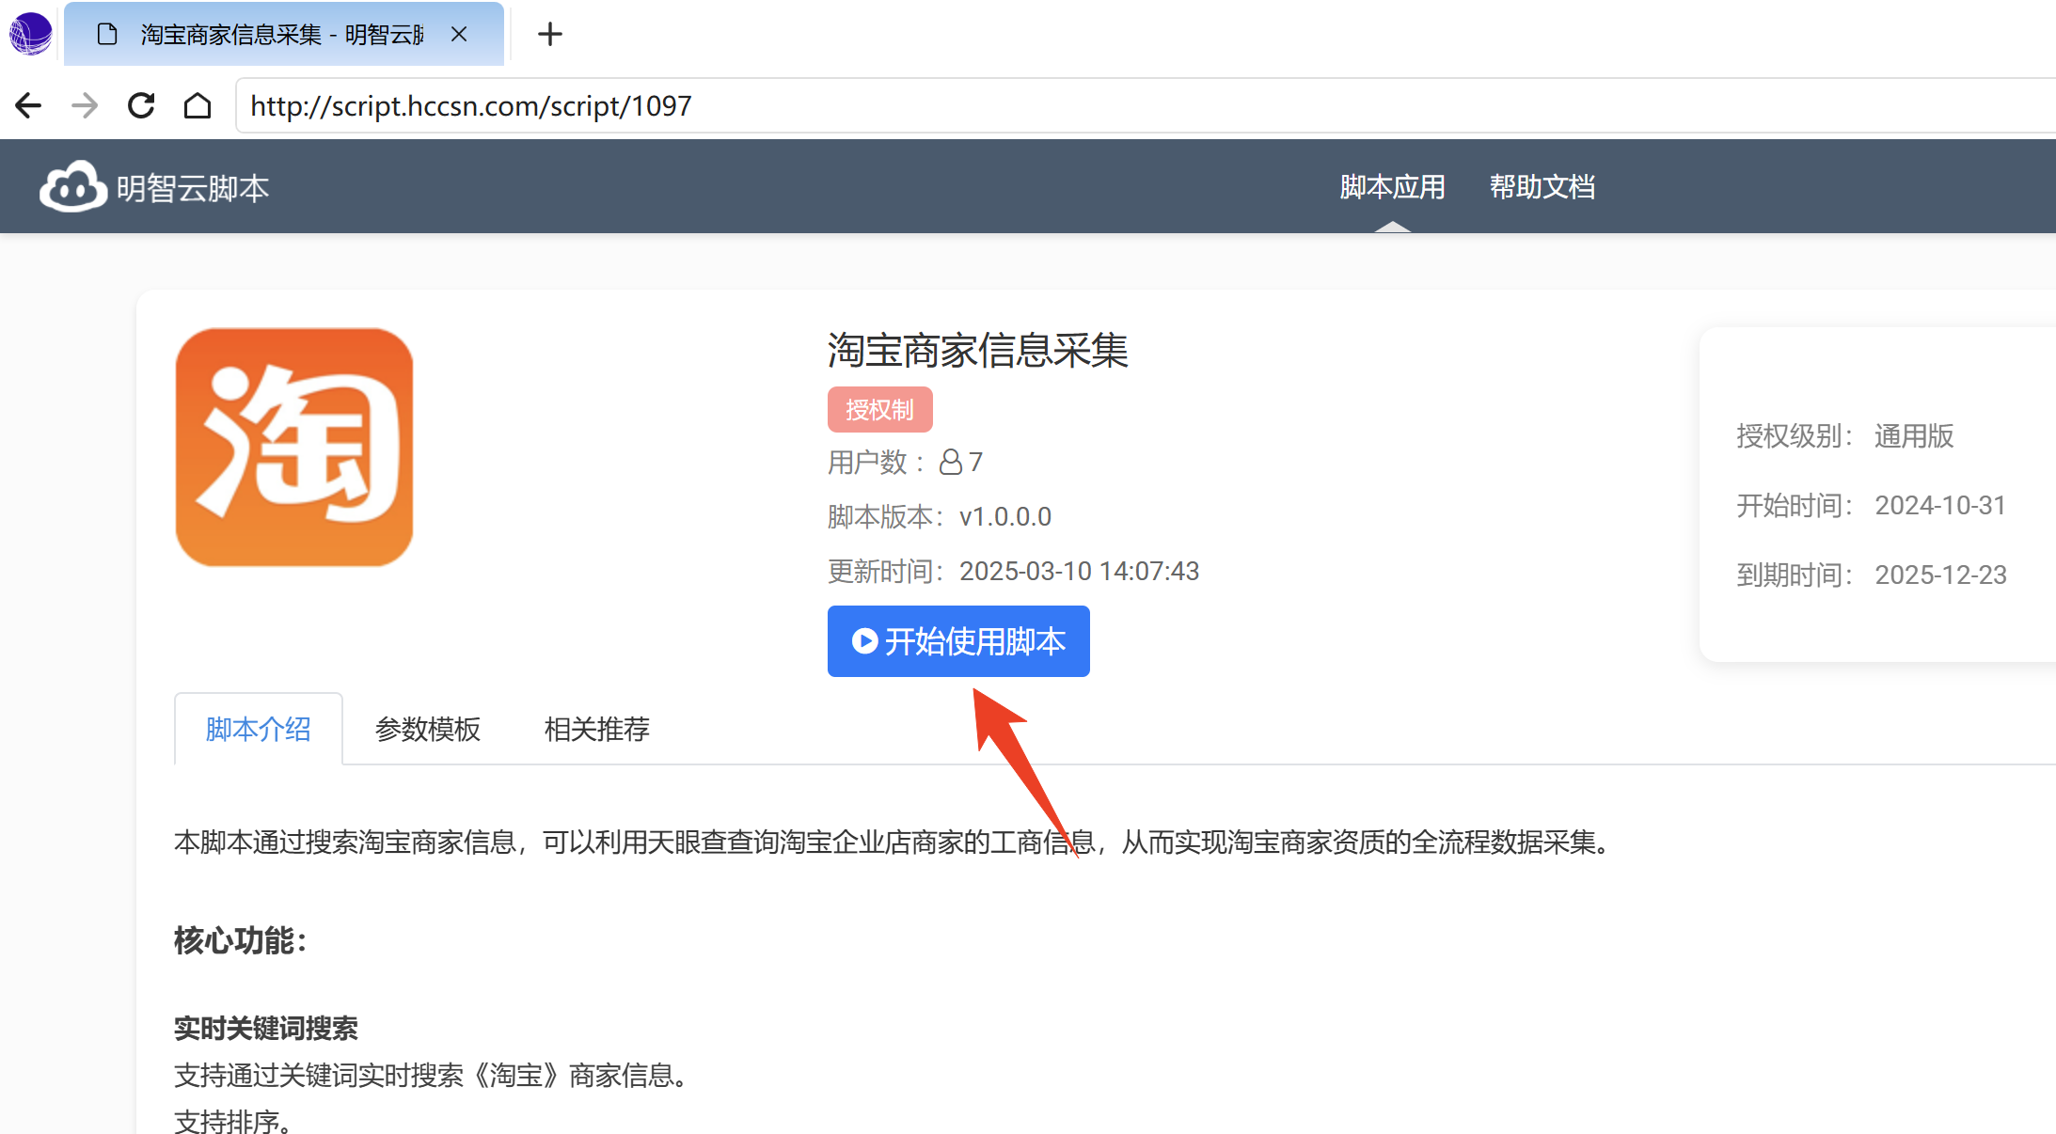Viewport: 2056px width, 1134px height.
Task: Click the orange Taobao script icon image
Action: click(294, 448)
